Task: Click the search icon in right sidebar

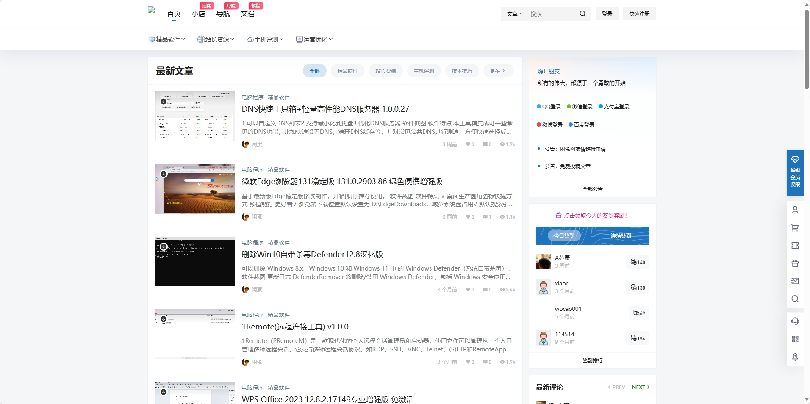Action: [795, 299]
